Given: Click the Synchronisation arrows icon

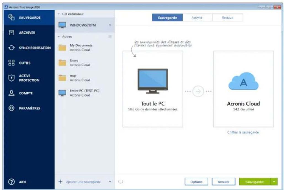Looking at the screenshot, I should click(x=11, y=48).
